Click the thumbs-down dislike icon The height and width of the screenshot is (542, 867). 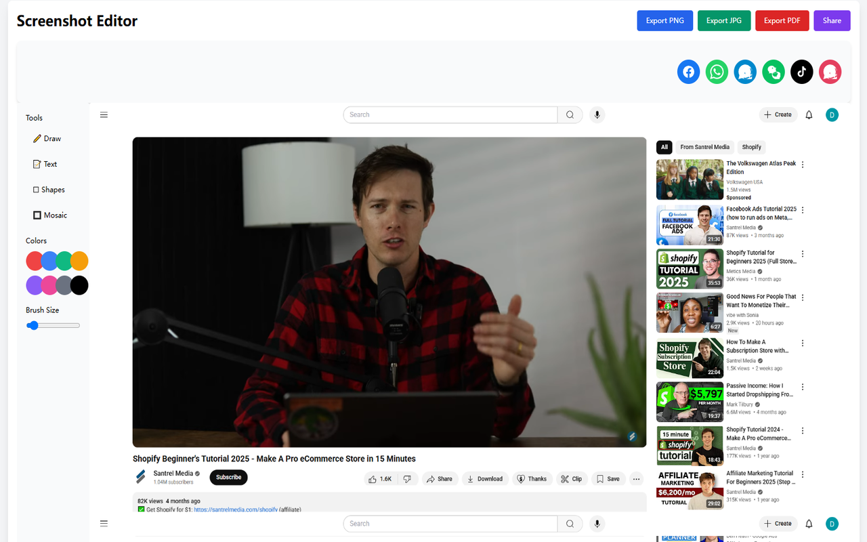(407, 479)
